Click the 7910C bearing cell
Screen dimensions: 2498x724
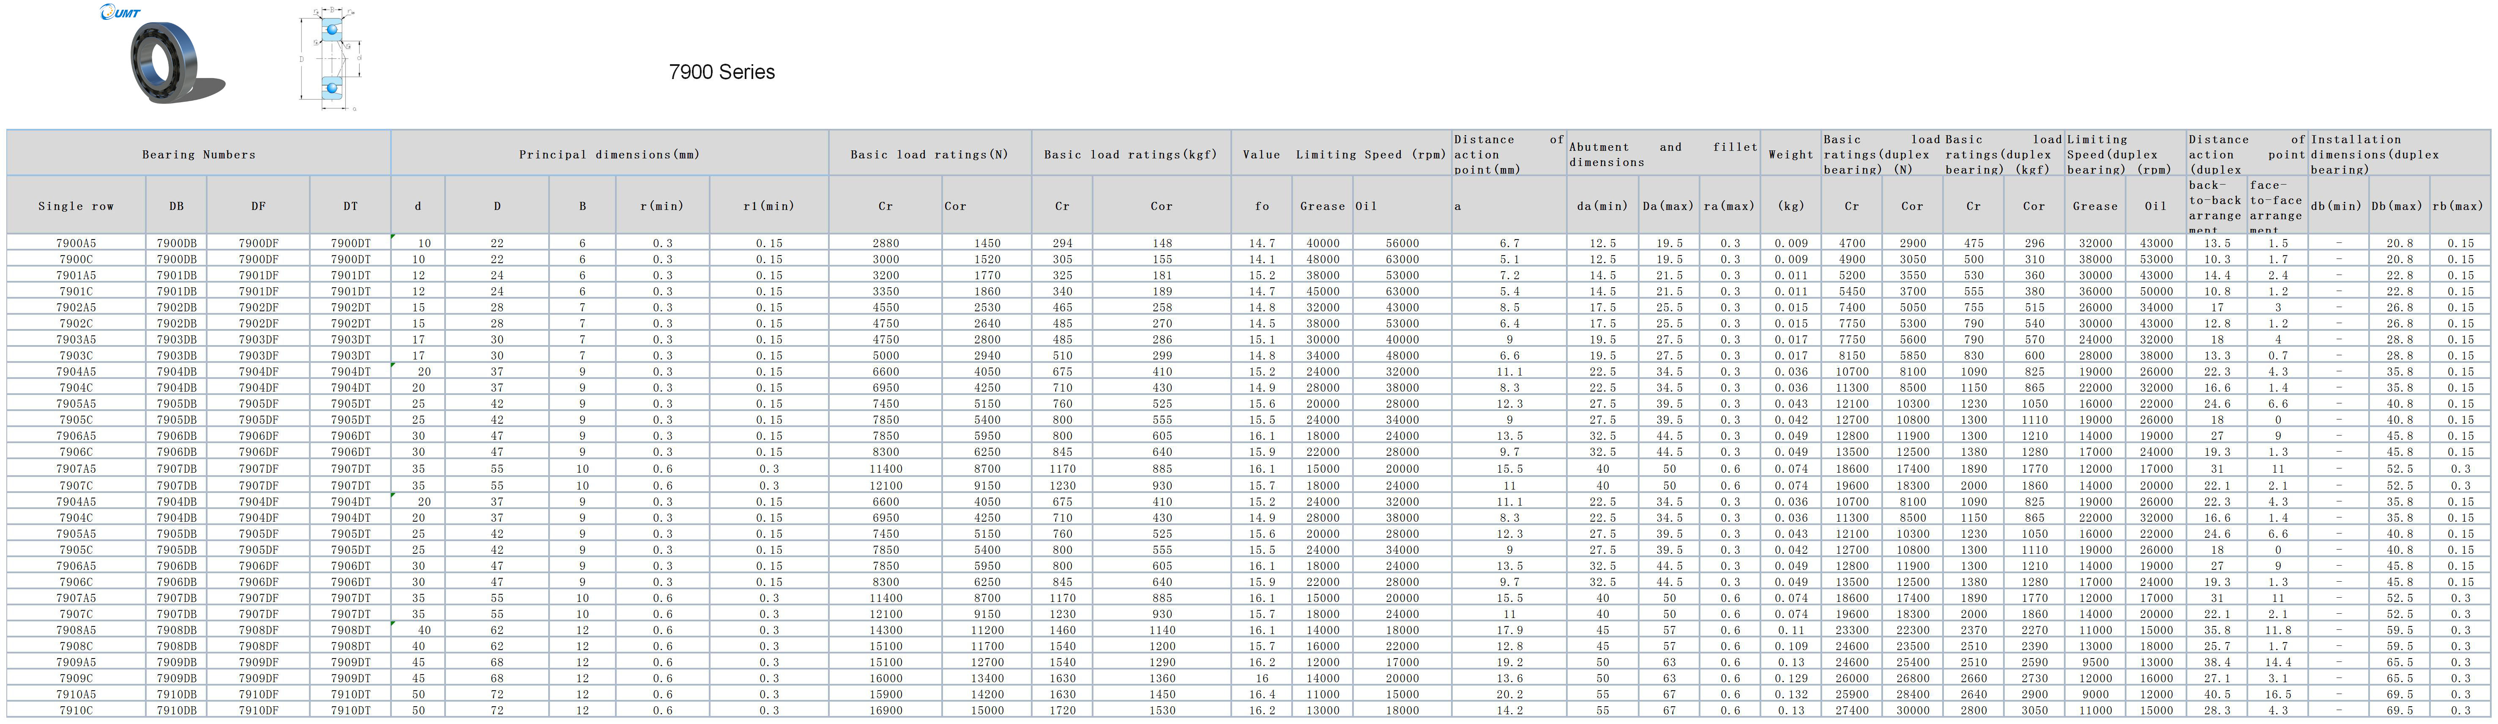click(x=76, y=710)
